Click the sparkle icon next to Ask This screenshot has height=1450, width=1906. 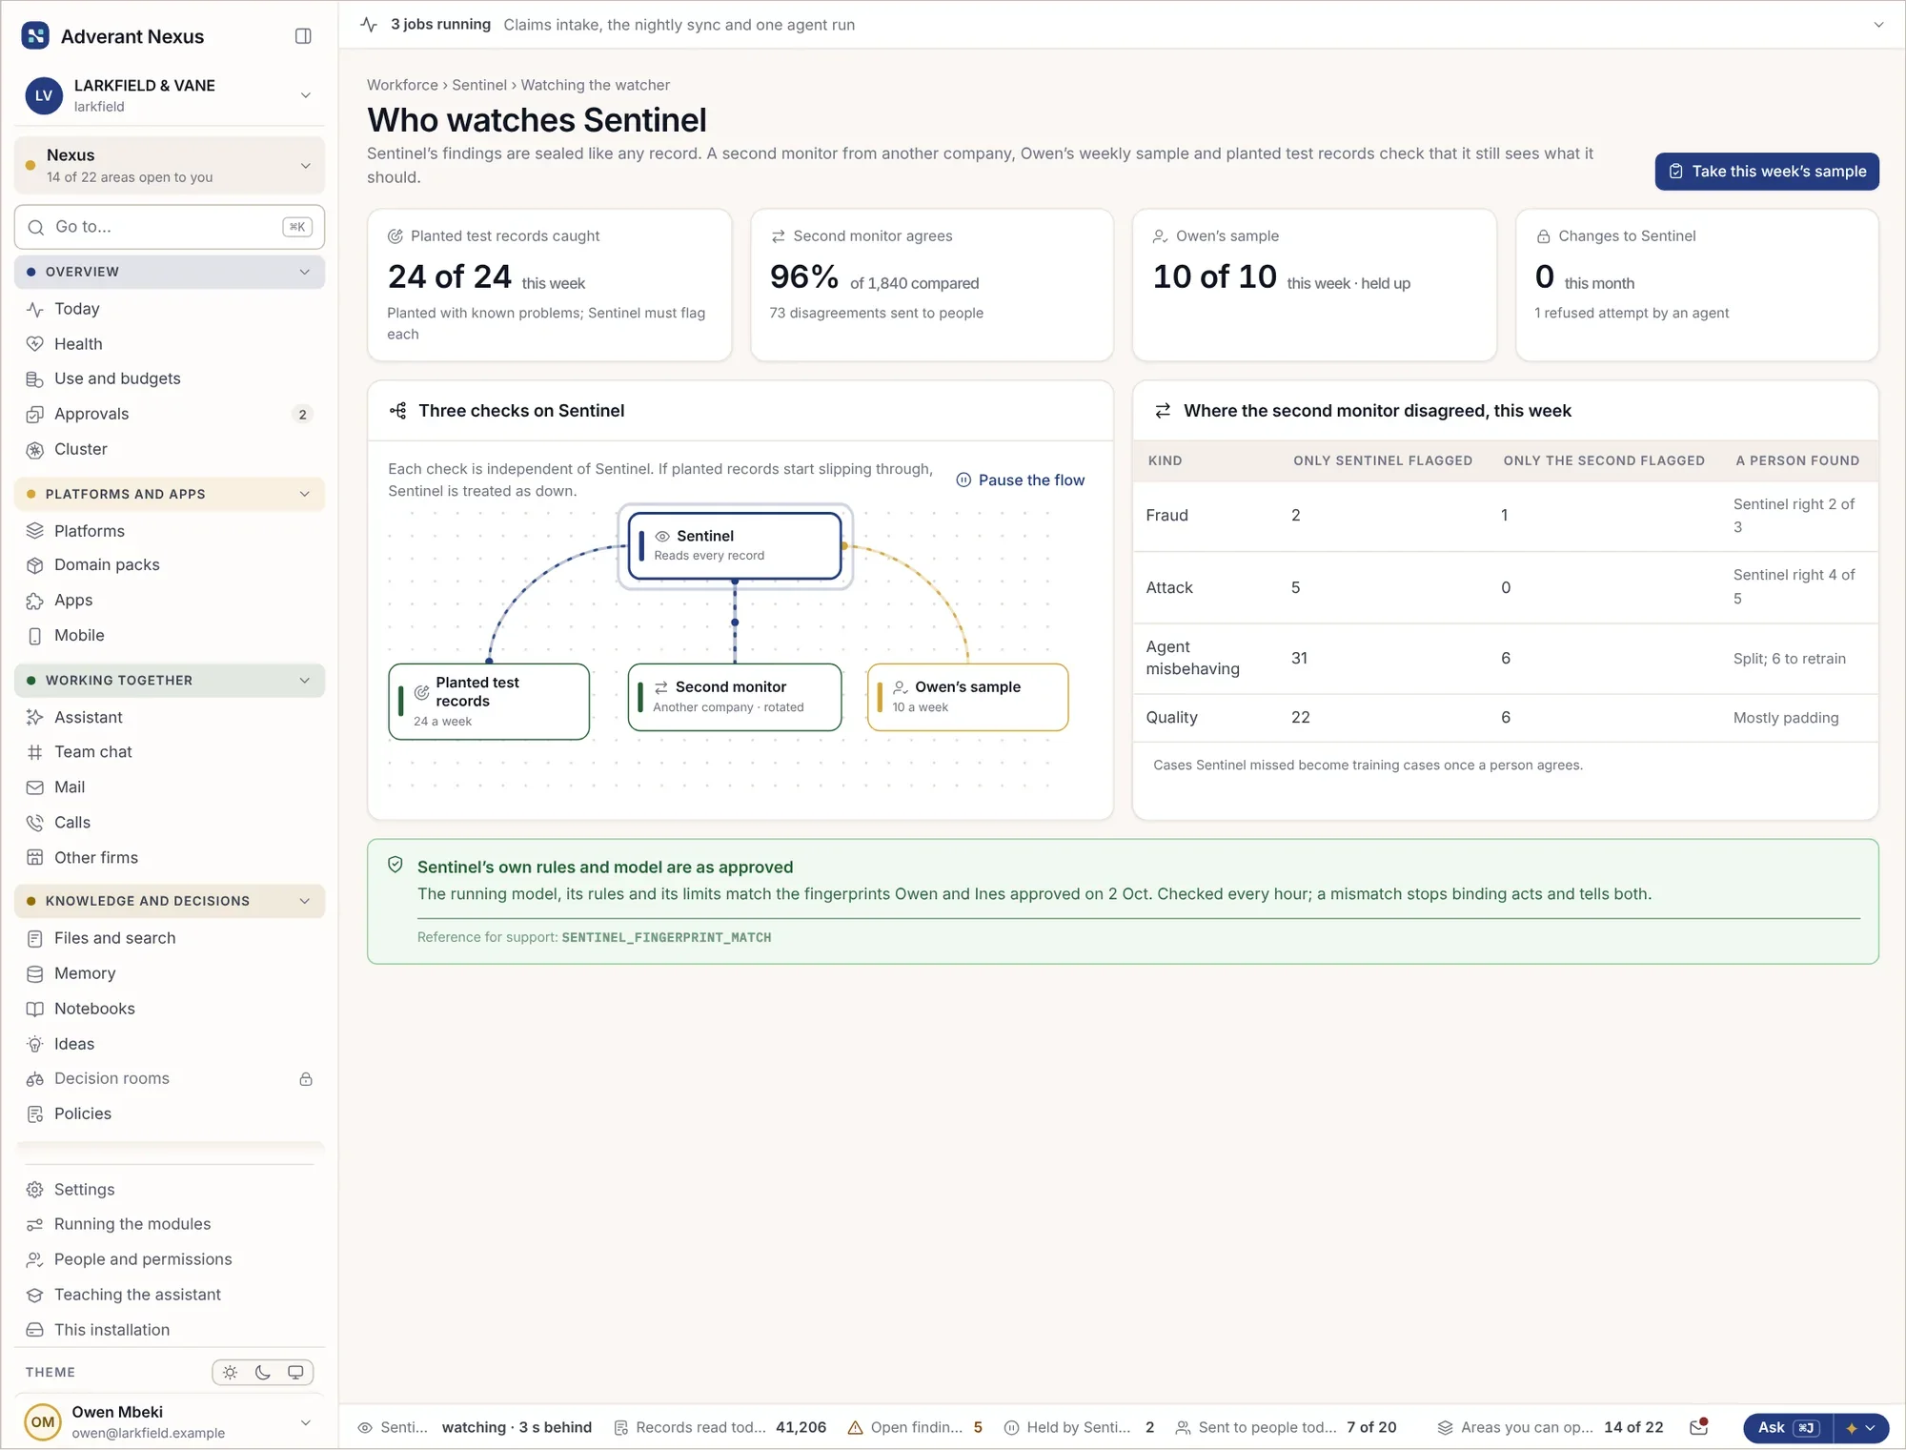(x=1852, y=1428)
